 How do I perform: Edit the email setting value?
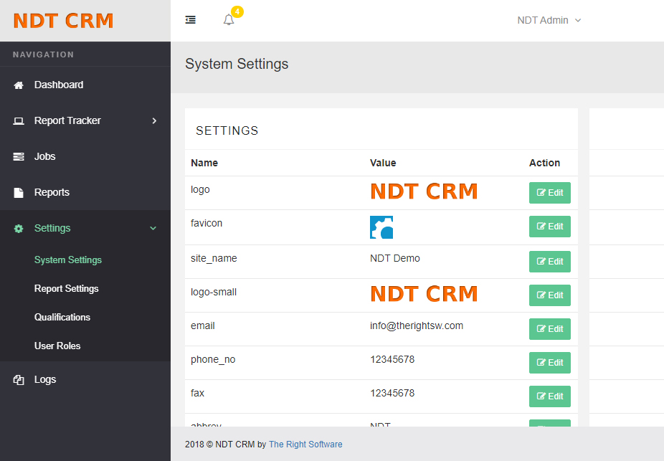pos(549,328)
